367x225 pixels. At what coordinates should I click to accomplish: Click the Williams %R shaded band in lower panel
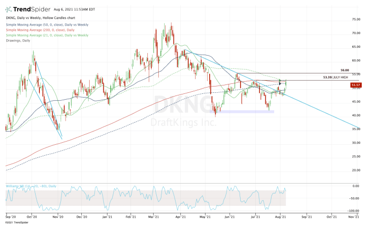tap(147, 198)
